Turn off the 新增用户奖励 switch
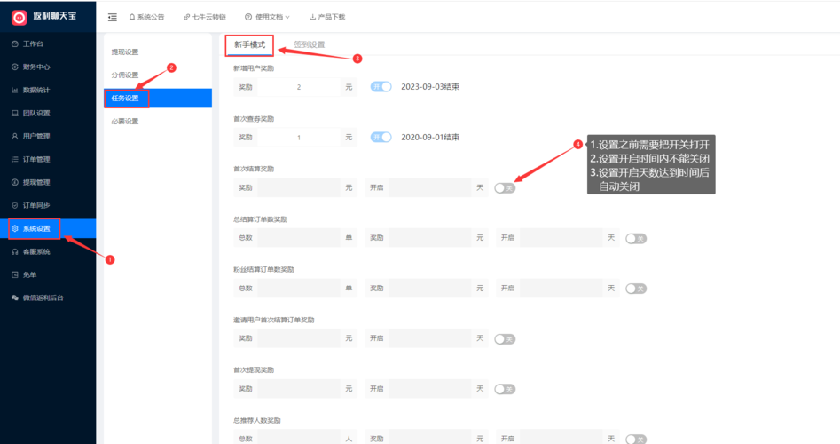 click(x=381, y=87)
